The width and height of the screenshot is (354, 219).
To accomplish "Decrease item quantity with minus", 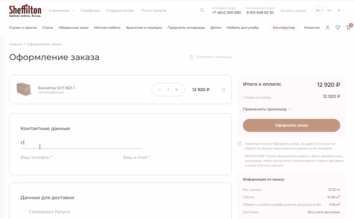I will point(159,90).
